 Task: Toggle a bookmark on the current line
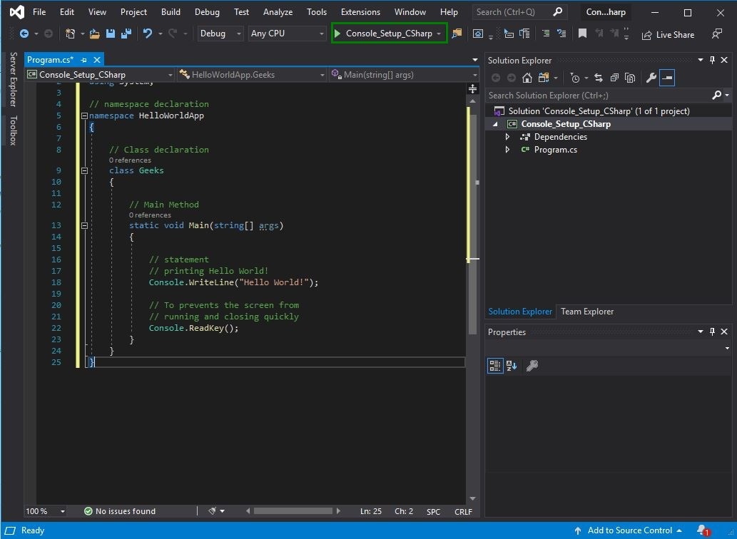coord(582,34)
